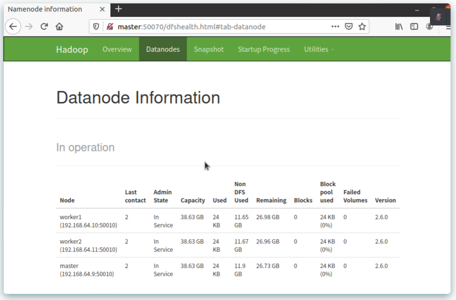Click the Hadoop brand link
456x300 pixels.
point(72,49)
